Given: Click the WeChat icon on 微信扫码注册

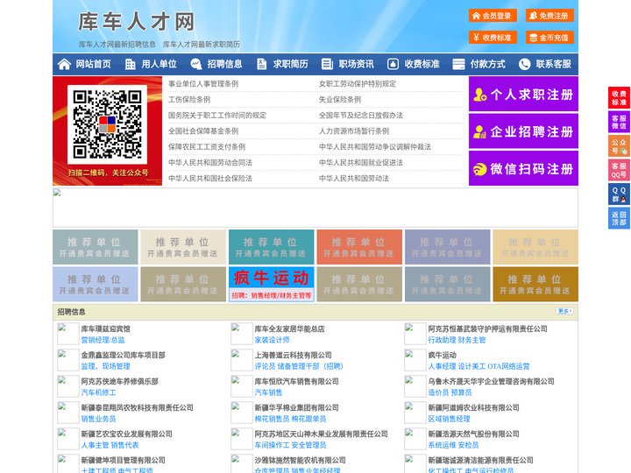Looking at the screenshot, I should [479, 169].
